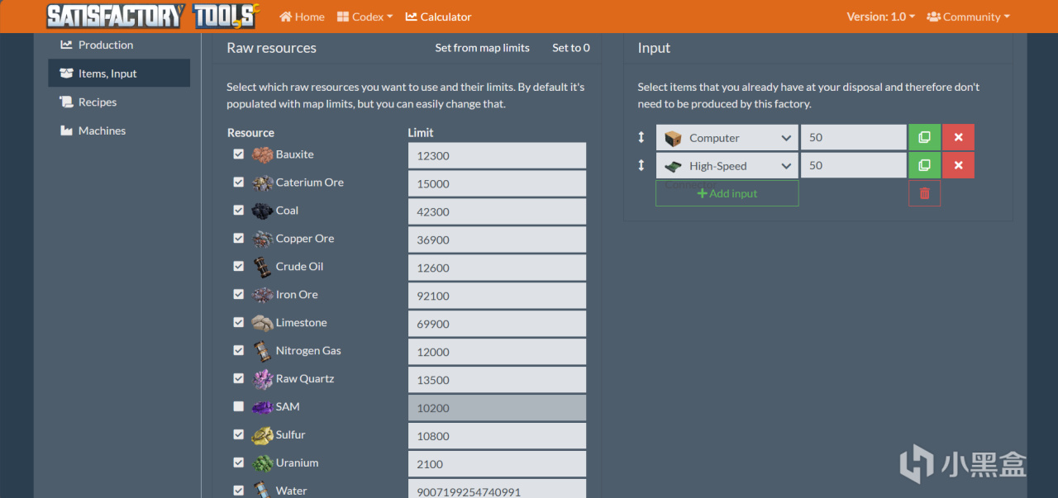Click the Sulfur limit field

tap(497, 436)
